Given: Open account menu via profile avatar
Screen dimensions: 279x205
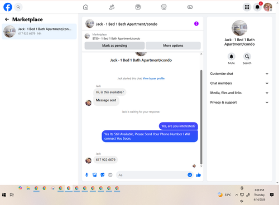Looking at the screenshot, I should [268, 7].
